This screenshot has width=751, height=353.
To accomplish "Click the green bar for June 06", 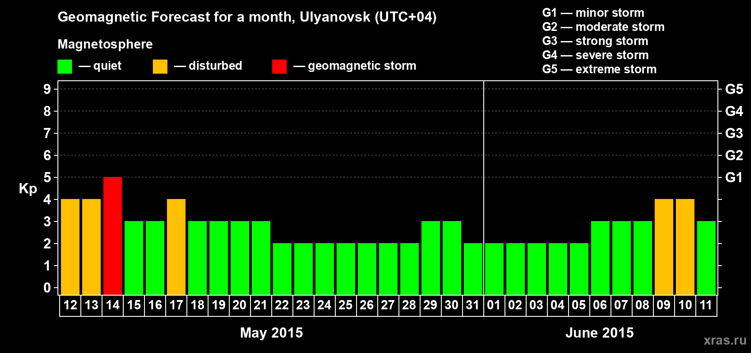I will tap(600, 258).
